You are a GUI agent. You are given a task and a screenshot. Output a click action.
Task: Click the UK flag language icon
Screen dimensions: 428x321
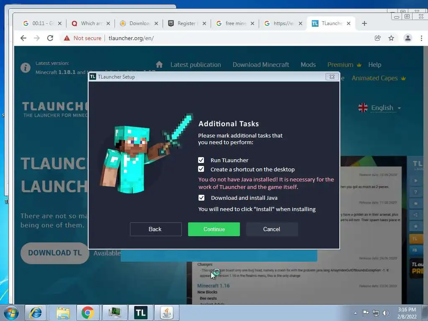(x=363, y=107)
